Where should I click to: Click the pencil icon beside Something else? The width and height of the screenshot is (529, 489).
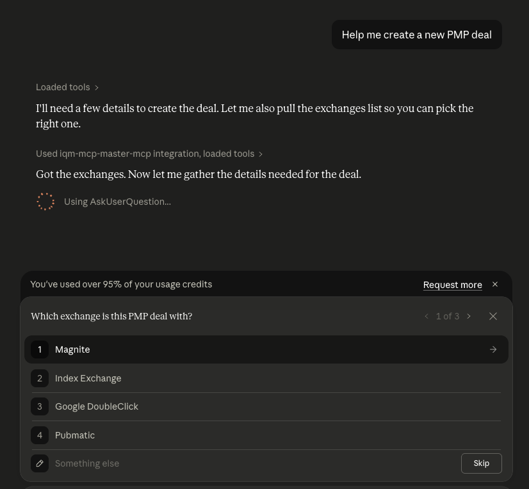tap(40, 463)
